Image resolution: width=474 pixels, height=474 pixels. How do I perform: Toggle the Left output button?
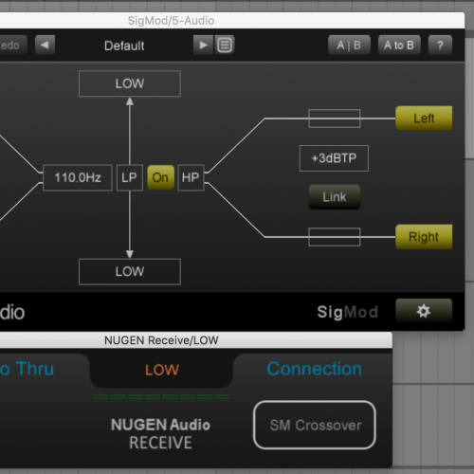424,118
